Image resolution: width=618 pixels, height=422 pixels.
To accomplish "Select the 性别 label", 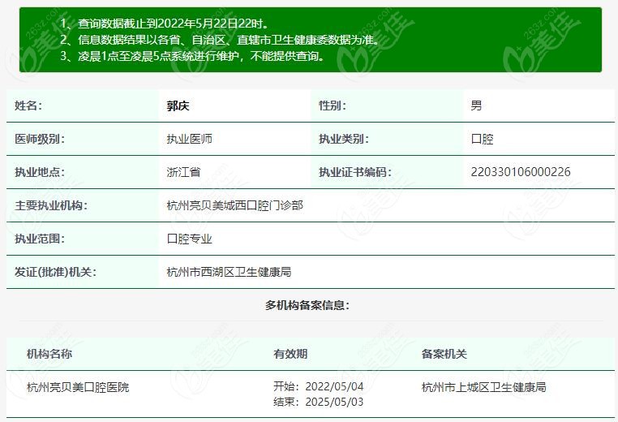I will click(333, 105).
